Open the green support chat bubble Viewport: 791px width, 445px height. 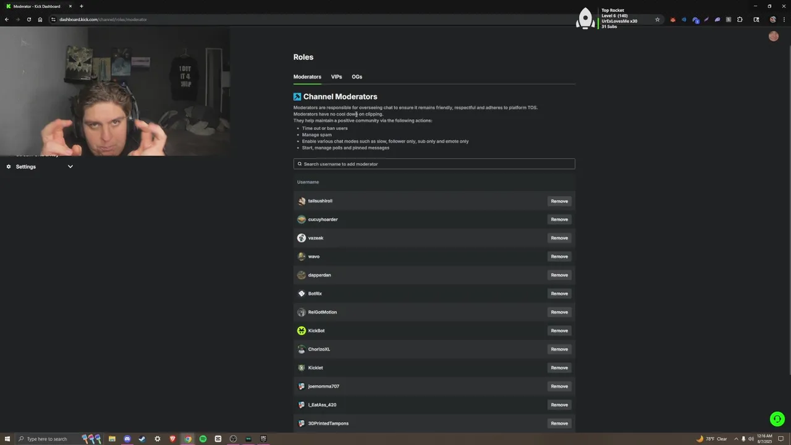(x=777, y=419)
